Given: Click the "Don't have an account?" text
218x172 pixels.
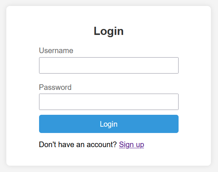Looking at the screenshot, I should click(78, 145).
